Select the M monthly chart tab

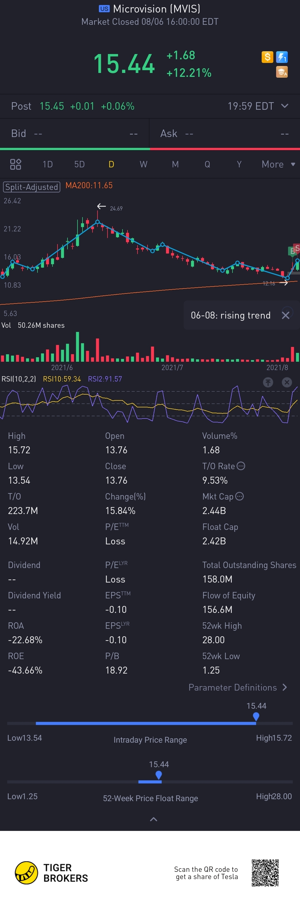[175, 164]
